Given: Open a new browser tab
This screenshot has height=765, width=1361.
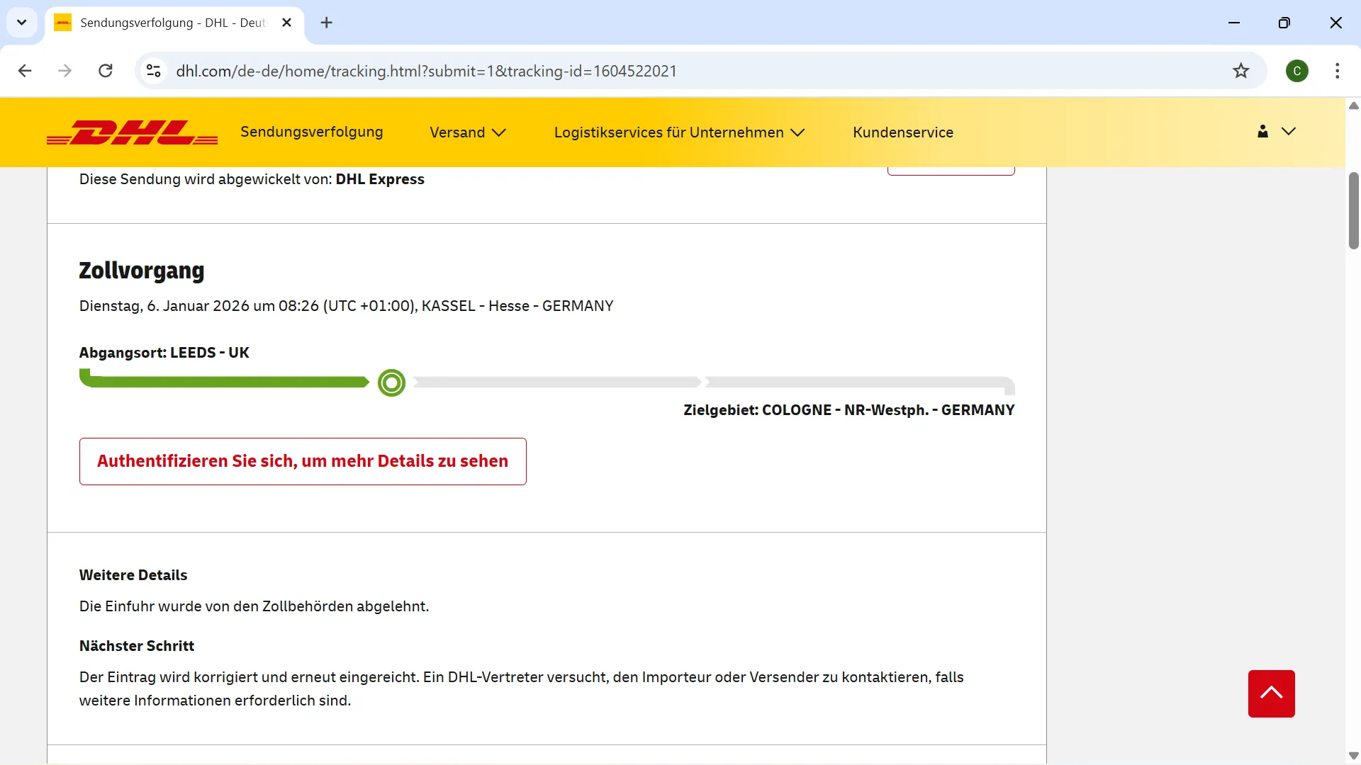Looking at the screenshot, I should (326, 23).
